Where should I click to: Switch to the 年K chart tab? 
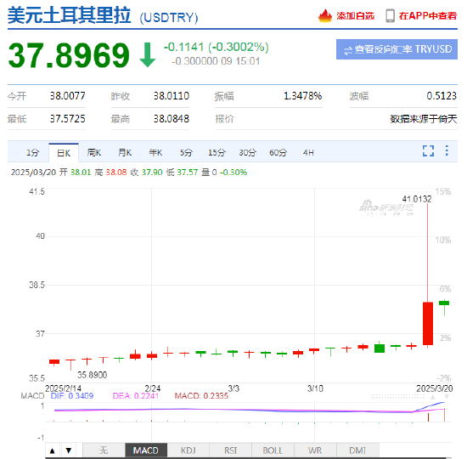[155, 153]
